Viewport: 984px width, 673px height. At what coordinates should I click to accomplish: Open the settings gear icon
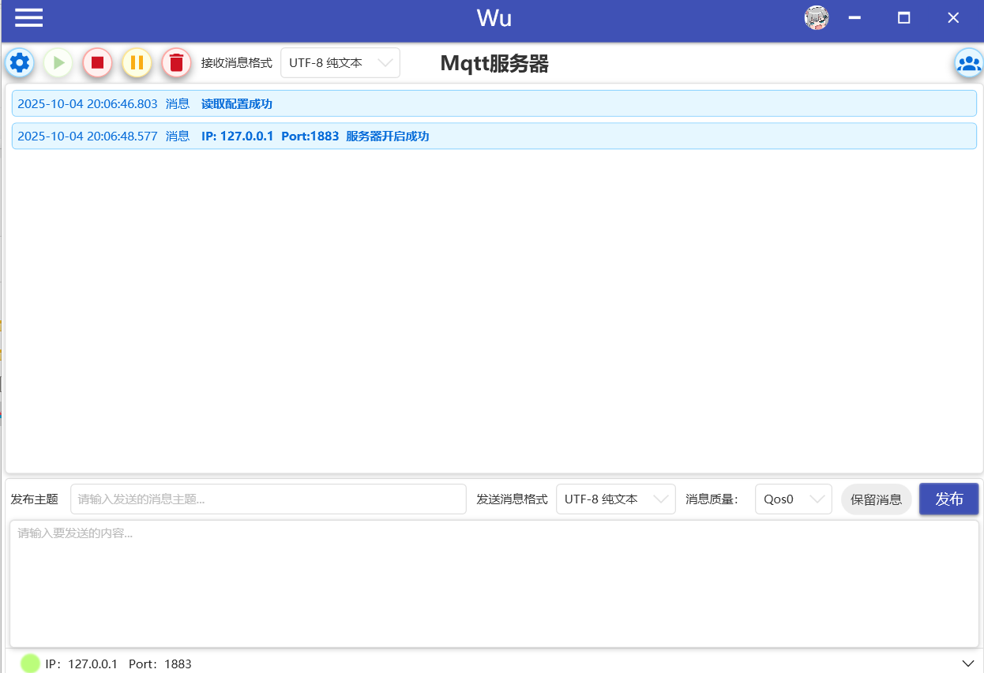[19, 62]
